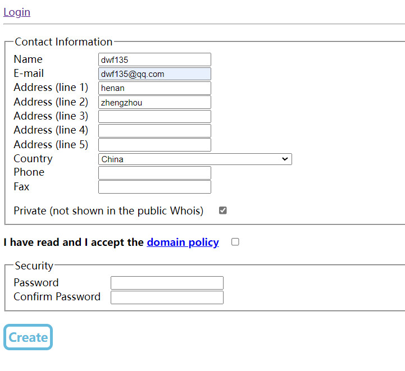Tick the accept domain policy checkbox
405x371 pixels.
pos(235,242)
